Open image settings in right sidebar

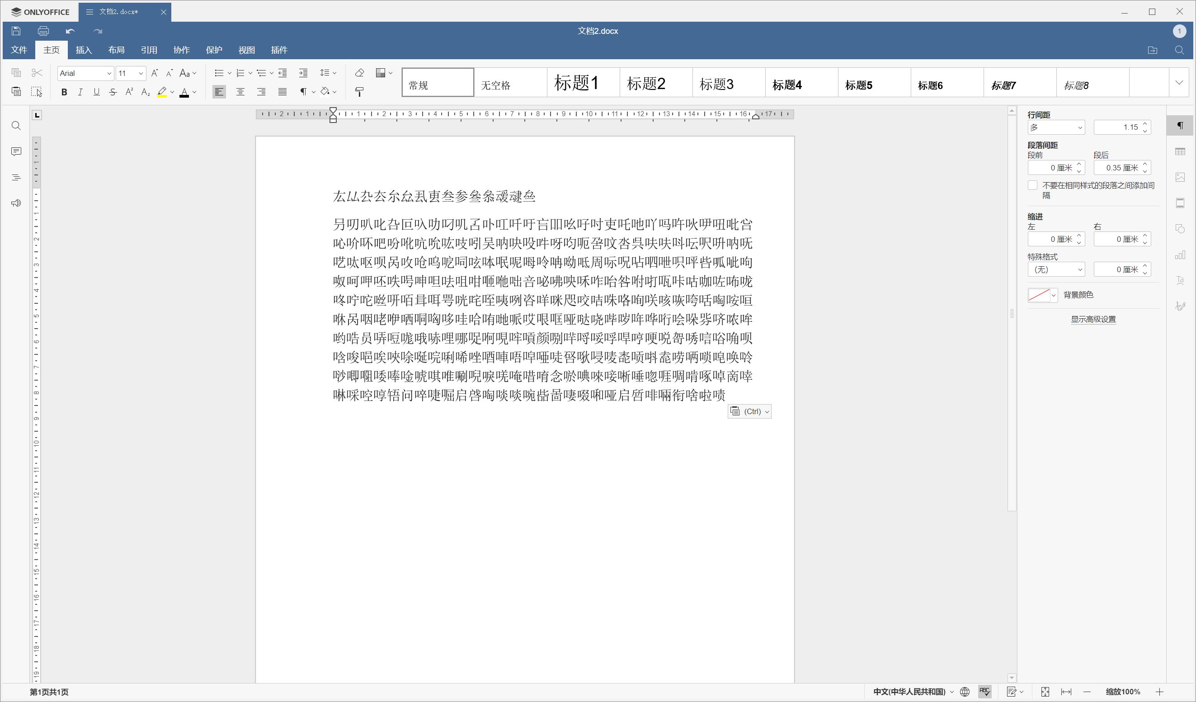click(x=1181, y=177)
